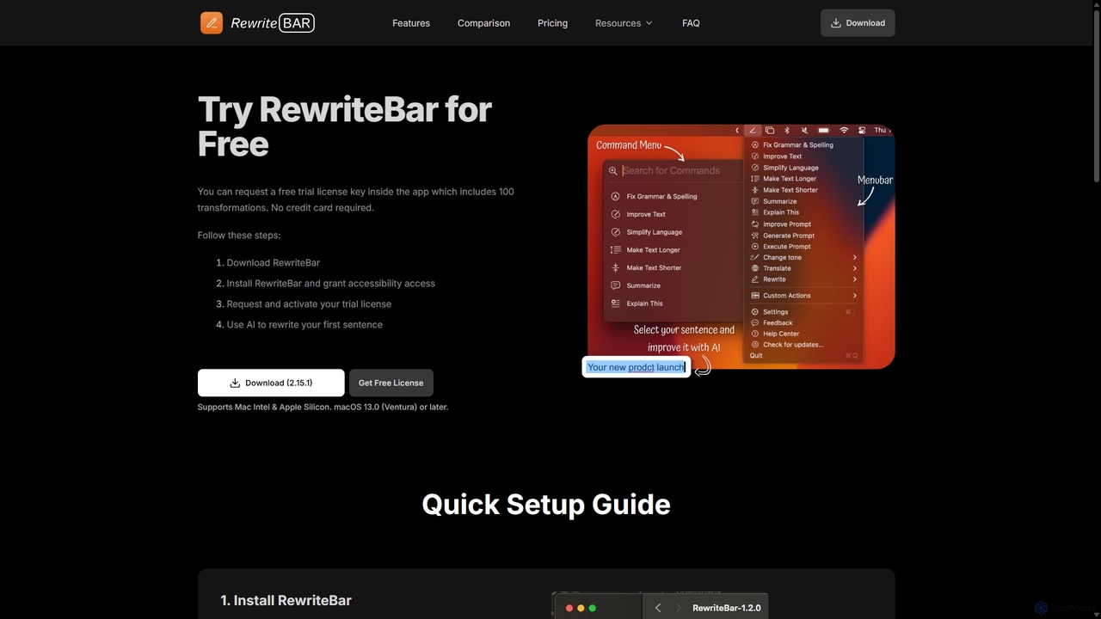Expand Custom Actions submenu in menubar dropdown
The image size is (1101, 619).
pyautogui.click(x=854, y=296)
